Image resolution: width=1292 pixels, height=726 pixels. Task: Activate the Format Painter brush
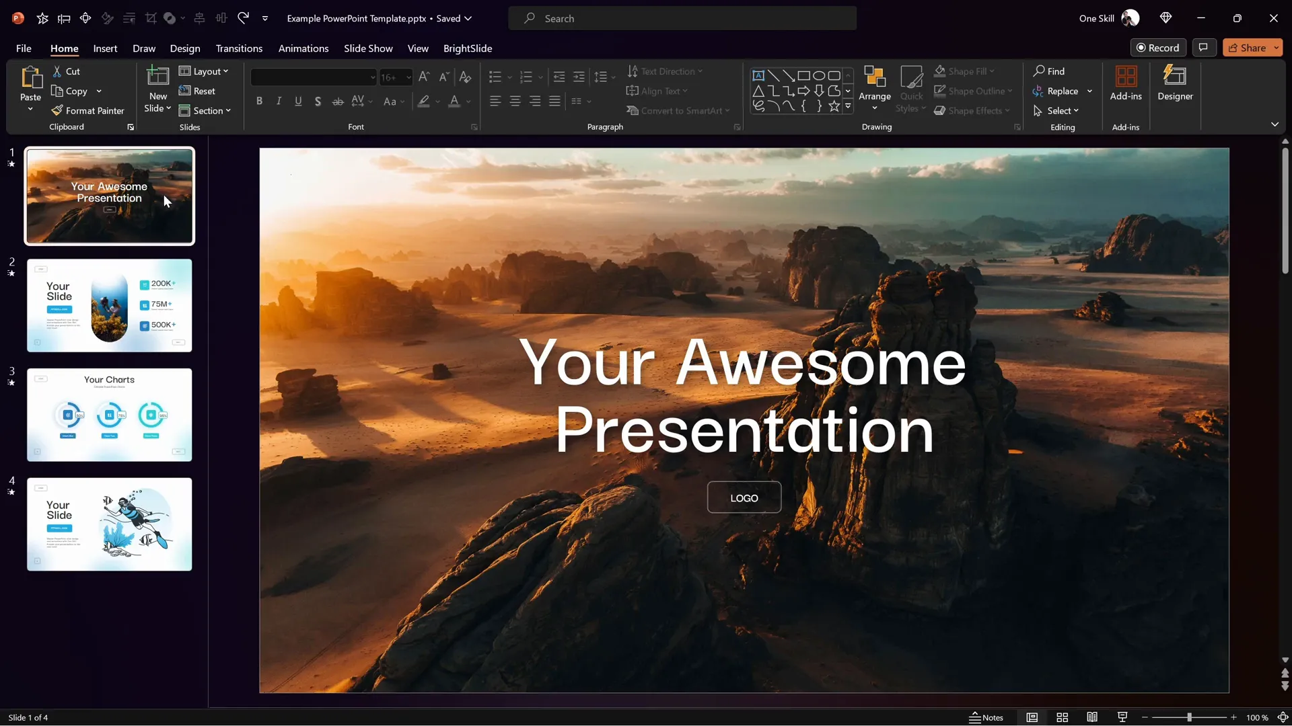88,110
